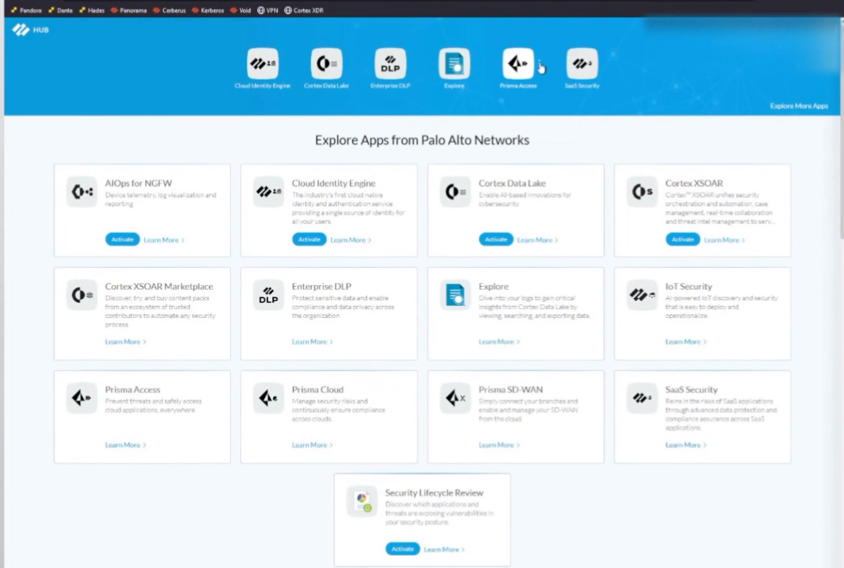This screenshot has height=568, width=844.
Task: Open Learn More for Prisma Access card
Action: click(x=125, y=445)
